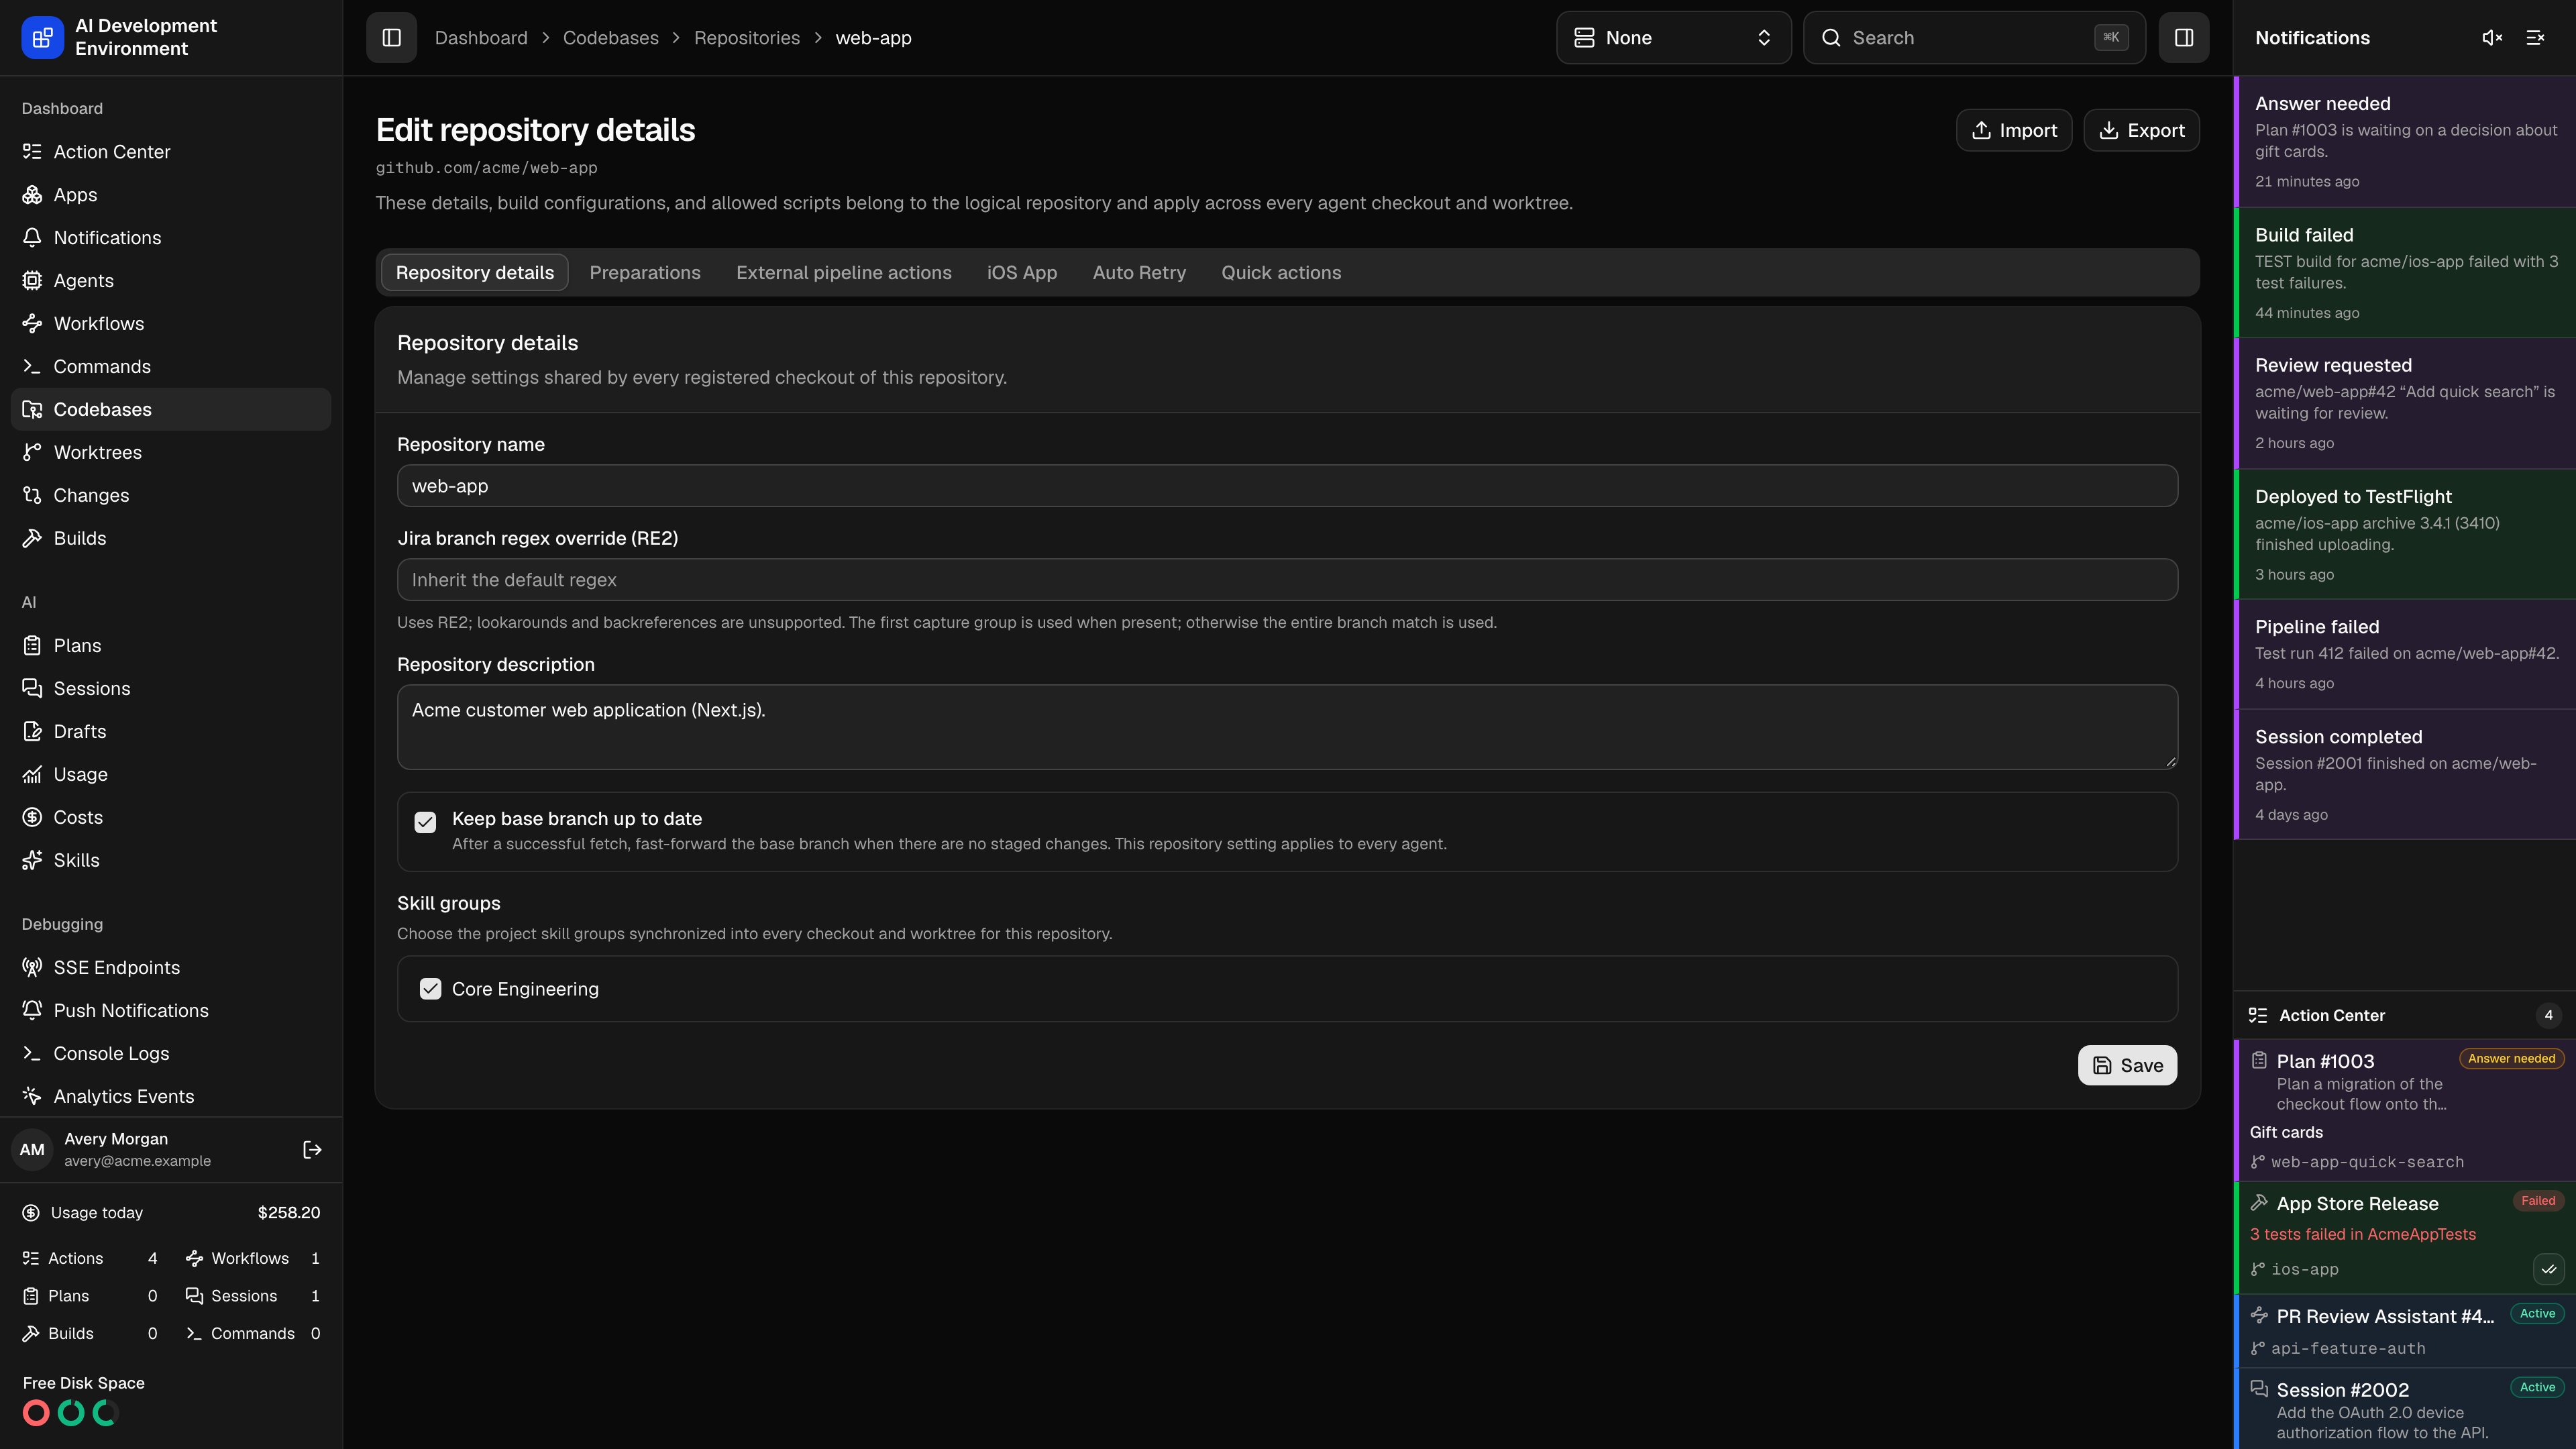Click the log out icon beside Avery Morgan
Image resolution: width=2576 pixels, height=1449 pixels.
pyautogui.click(x=312, y=1150)
